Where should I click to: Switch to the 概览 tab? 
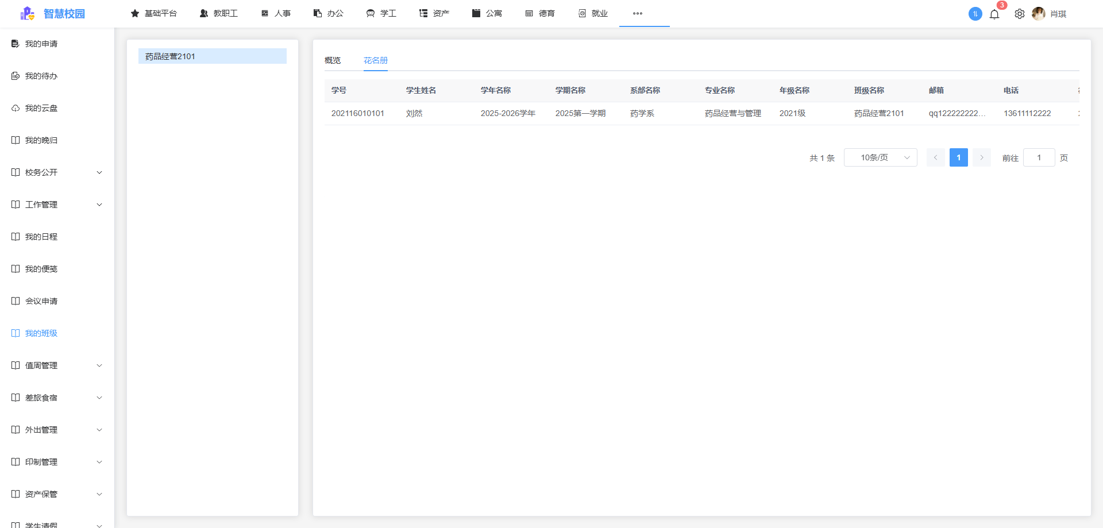coord(332,60)
